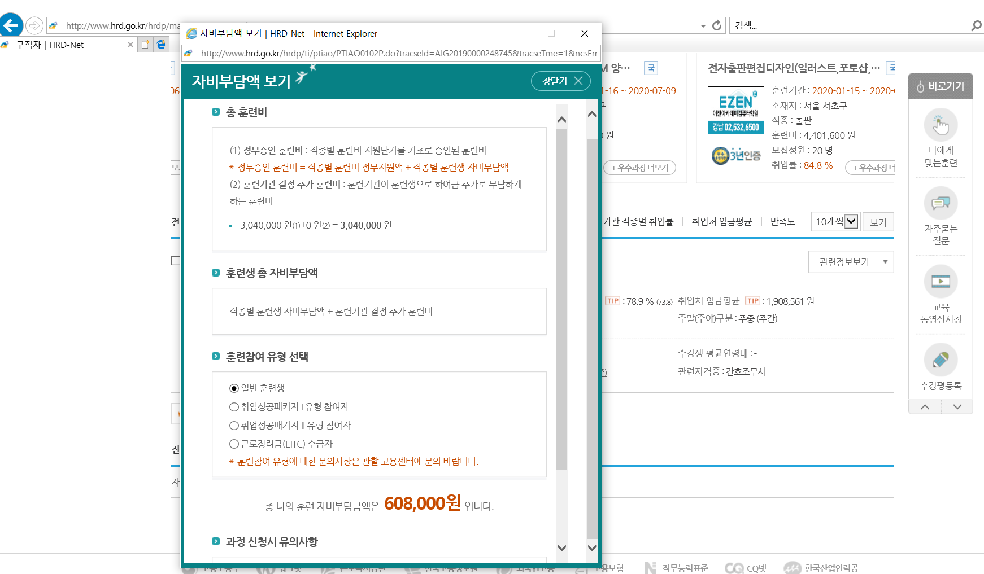
Task: Open the '10개씩' results-per-page dropdown
Action: (x=835, y=222)
